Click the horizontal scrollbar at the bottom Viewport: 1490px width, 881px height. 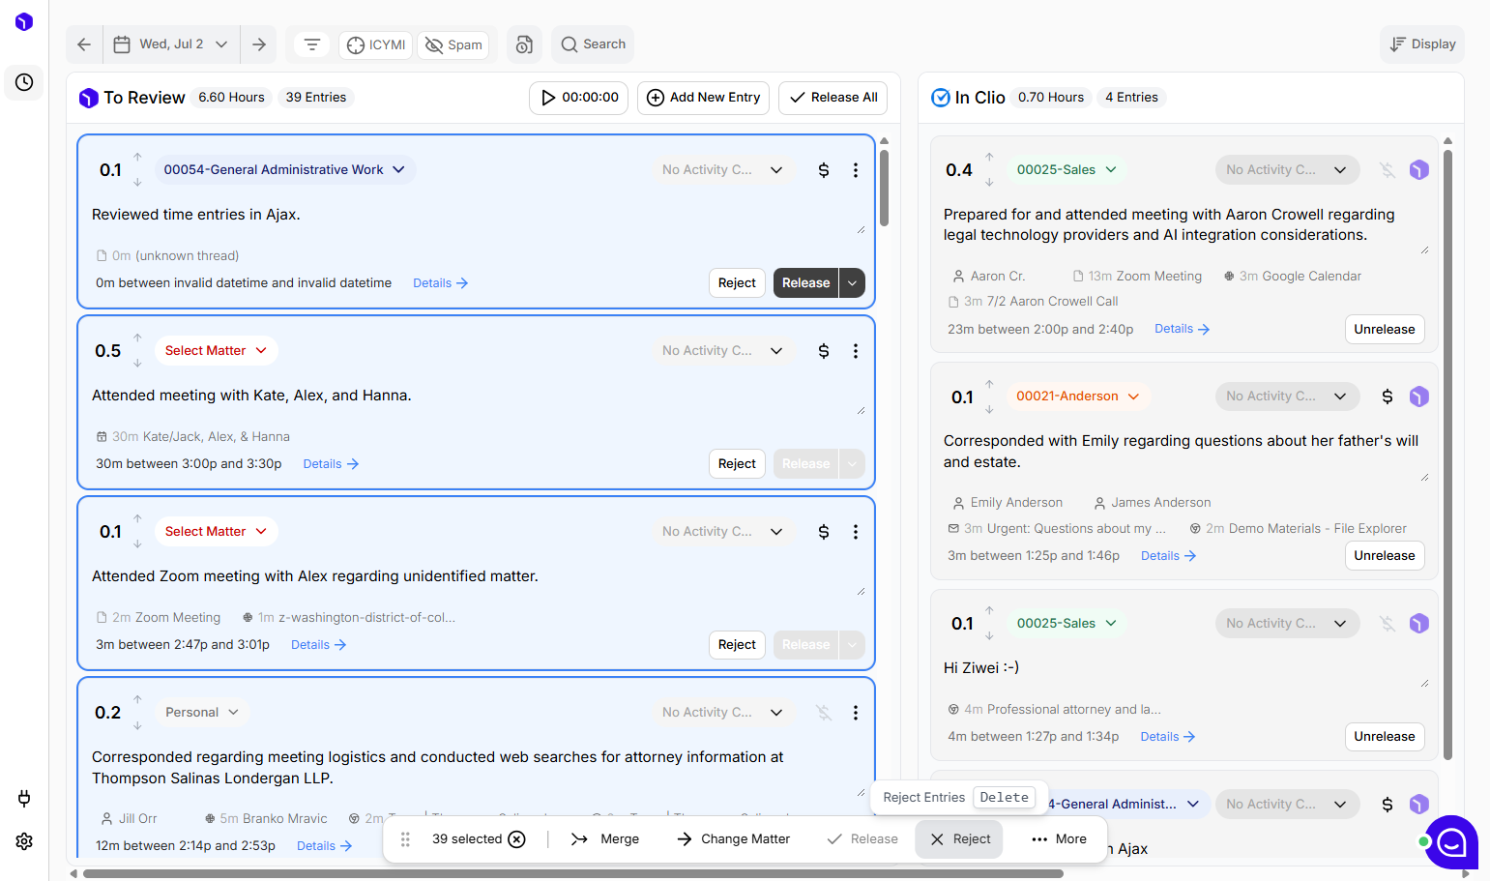tap(572, 874)
